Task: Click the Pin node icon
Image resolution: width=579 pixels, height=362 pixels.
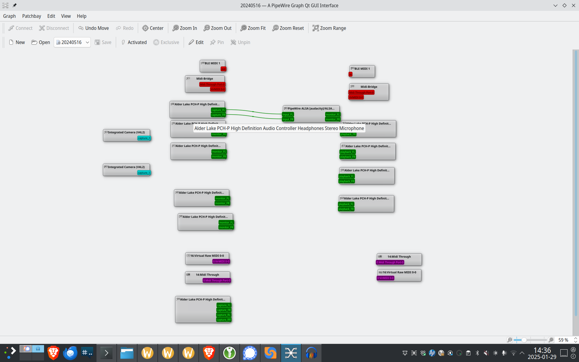Action: [213, 42]
